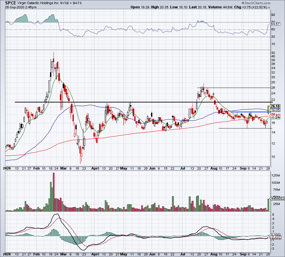
Task: Click the 25M volume axis label
Action: pyautogui.click(x=276, y=204)
